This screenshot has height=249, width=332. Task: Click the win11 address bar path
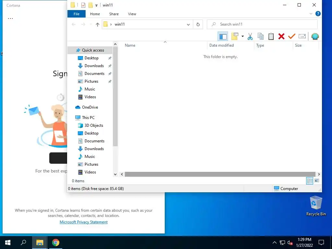120,24
